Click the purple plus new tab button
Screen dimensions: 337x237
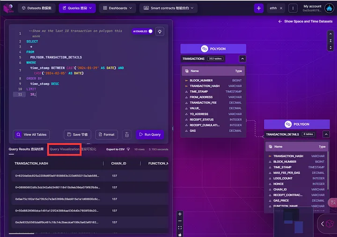[x=259, y=8]
